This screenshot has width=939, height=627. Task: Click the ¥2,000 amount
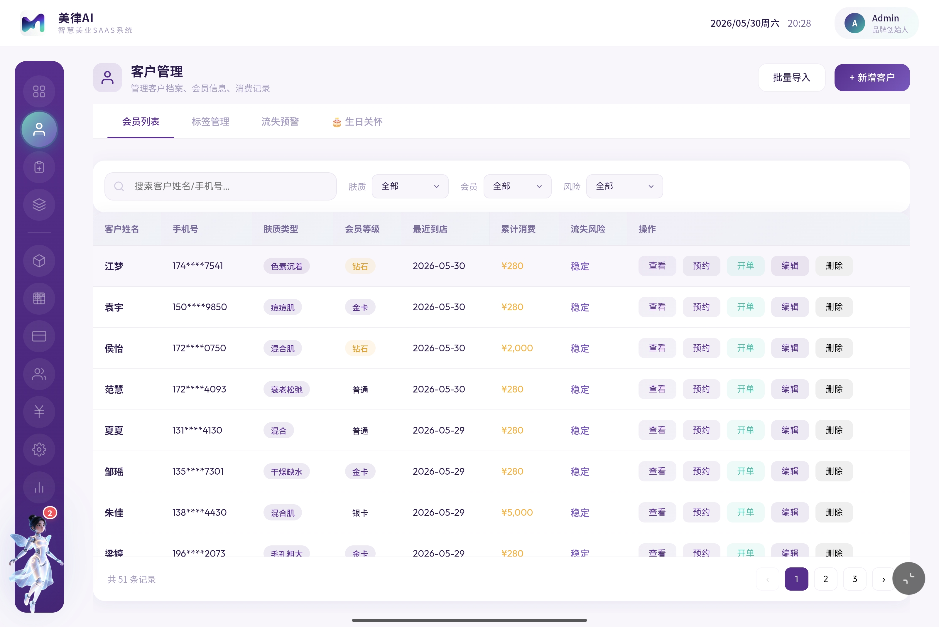point(517,348)
